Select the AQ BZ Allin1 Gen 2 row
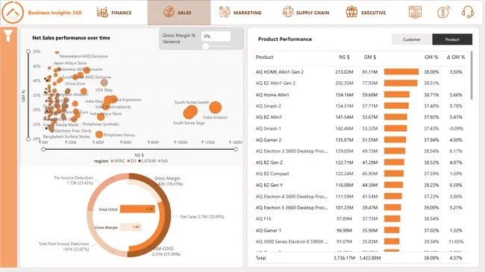 361,83
